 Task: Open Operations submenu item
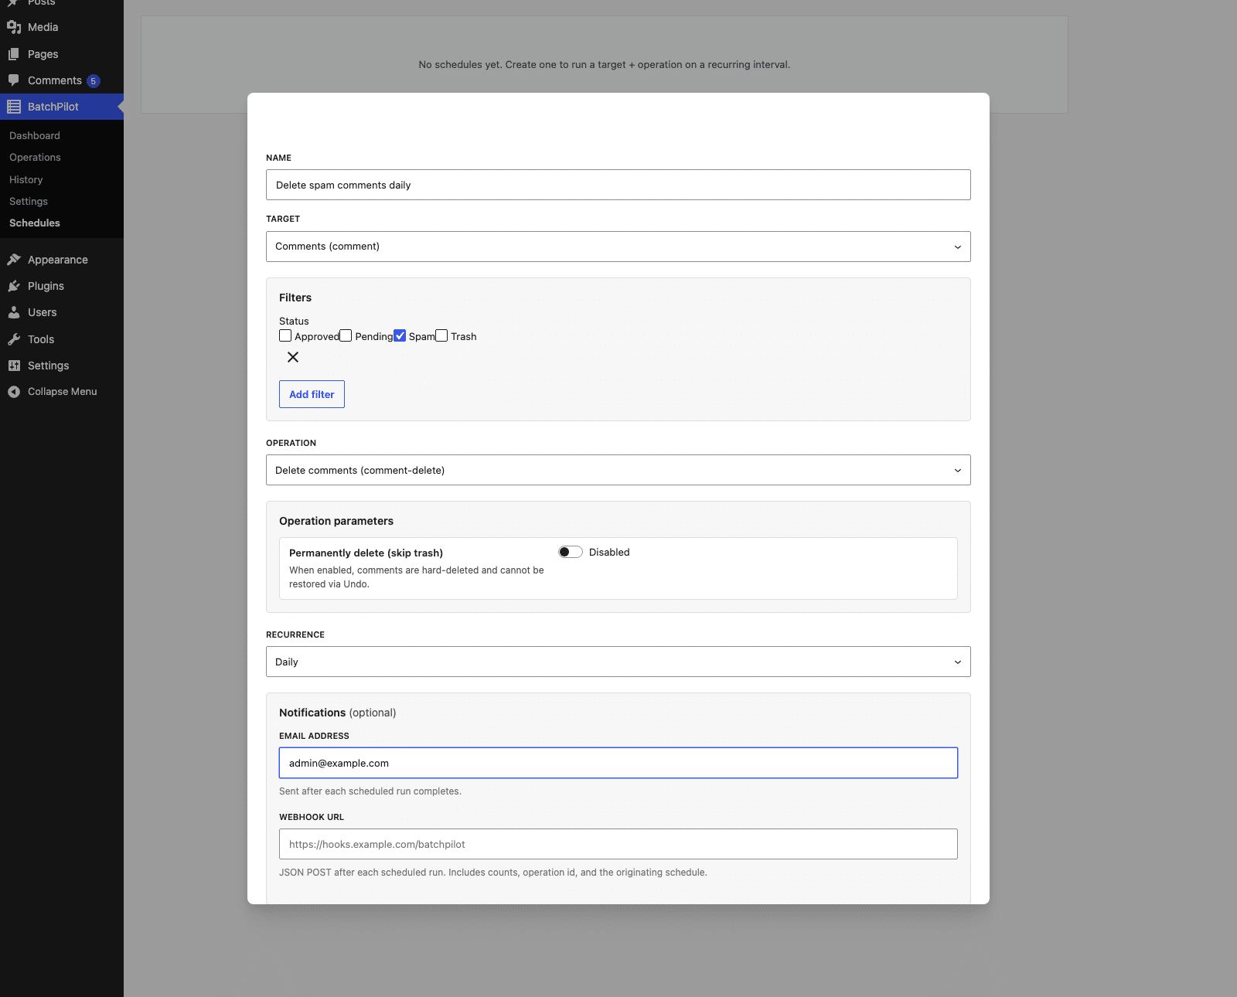tap(35, 157)
